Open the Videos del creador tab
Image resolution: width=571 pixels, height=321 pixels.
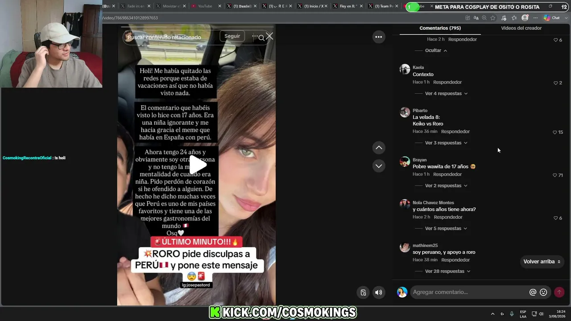(521, 28)
